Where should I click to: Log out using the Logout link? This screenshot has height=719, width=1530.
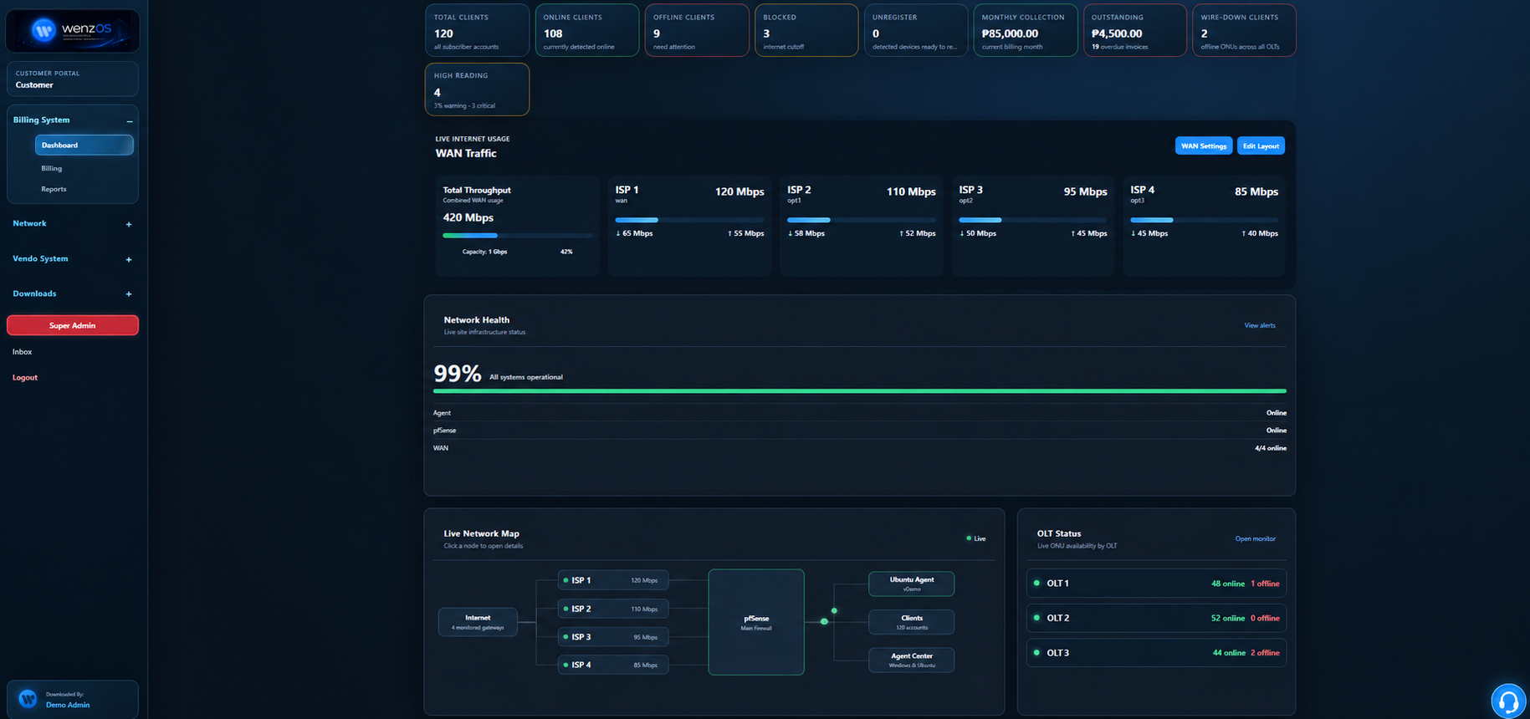click(x=25, y=378)
